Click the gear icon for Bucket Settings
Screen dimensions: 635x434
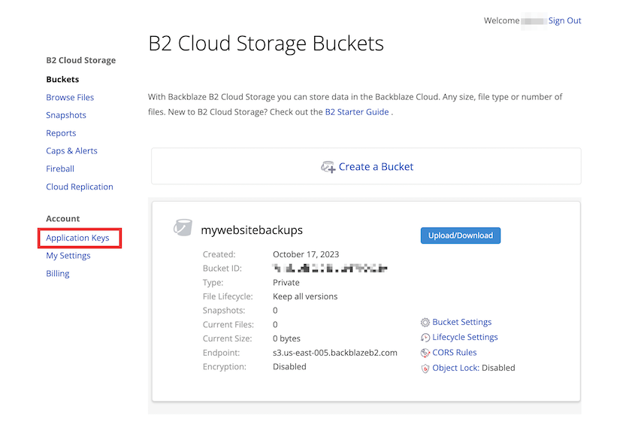click(425, 323)
